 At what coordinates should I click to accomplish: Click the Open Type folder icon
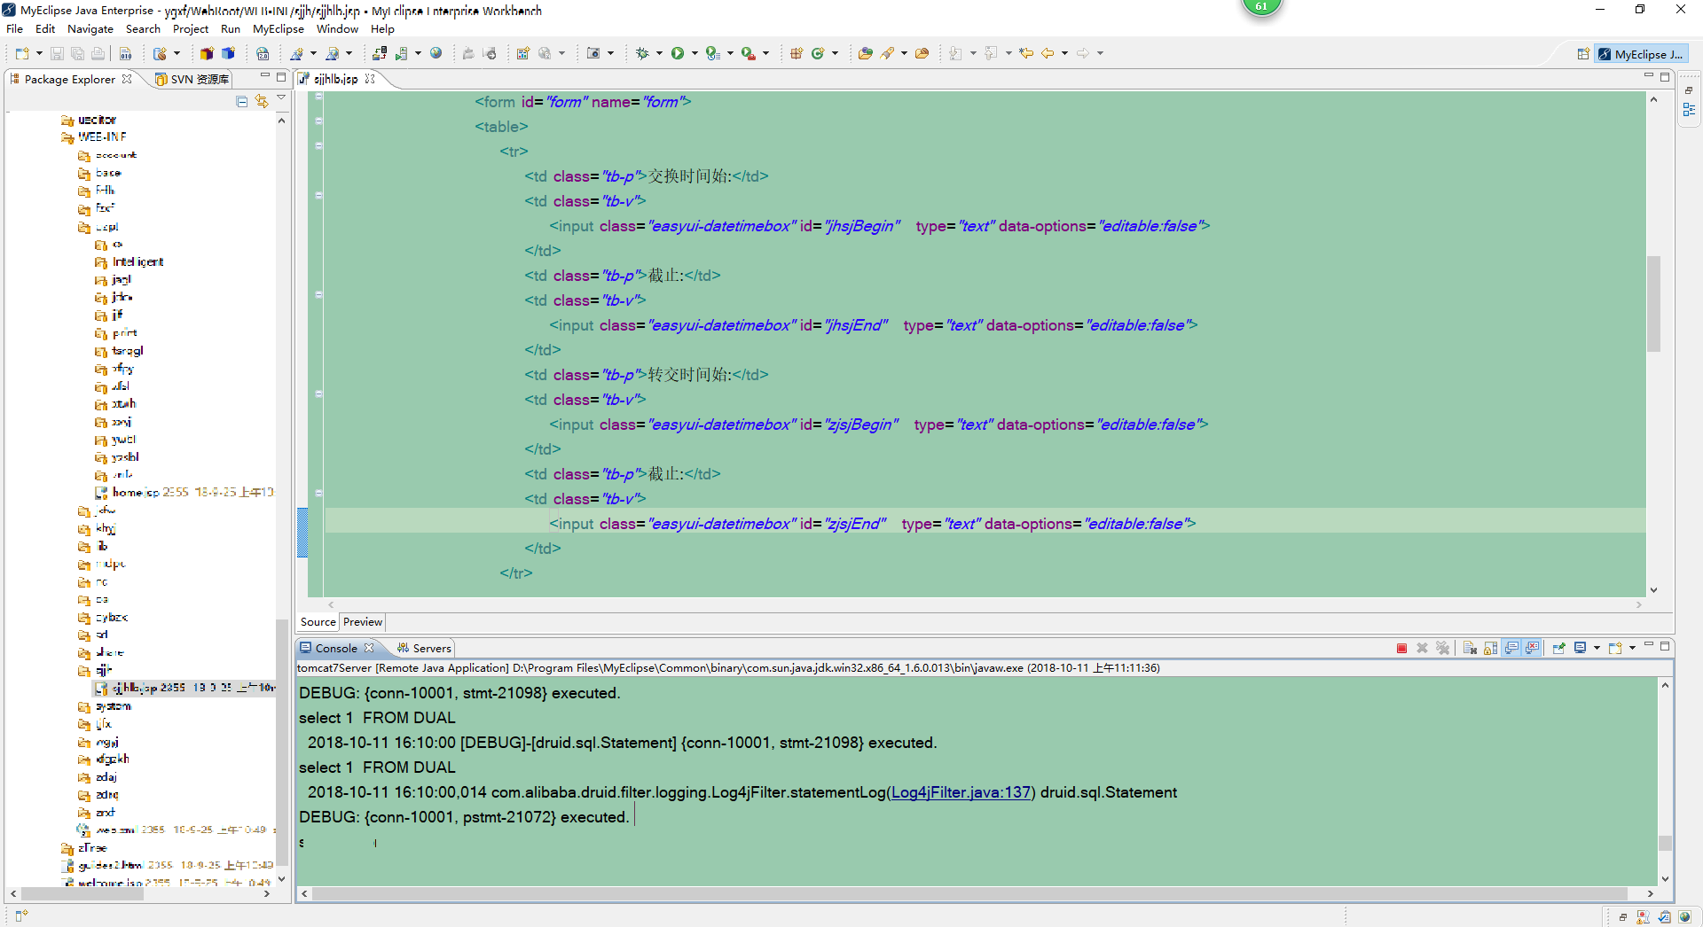865,53
